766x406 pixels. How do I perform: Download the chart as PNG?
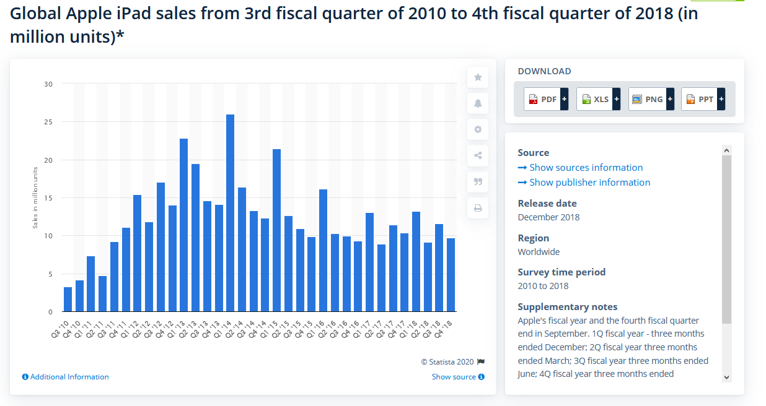click(x=651, y=99)
